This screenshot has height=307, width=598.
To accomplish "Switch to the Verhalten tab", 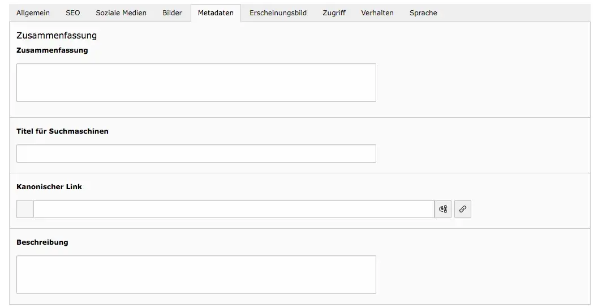I will pyautogui.click(x=377, y=13).
